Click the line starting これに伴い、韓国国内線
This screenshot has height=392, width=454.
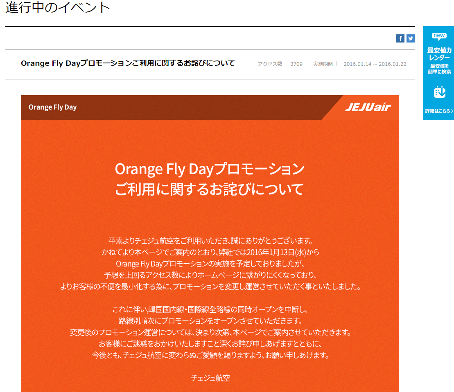point(210,309)
